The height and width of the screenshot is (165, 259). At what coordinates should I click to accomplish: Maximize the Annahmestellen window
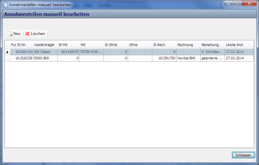(237, 3)
